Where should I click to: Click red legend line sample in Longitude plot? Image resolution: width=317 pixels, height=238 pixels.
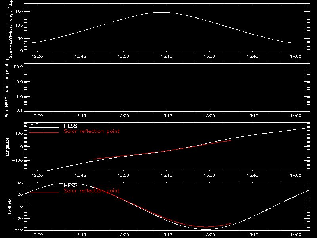pyautogui.click(x=44, y=133)
